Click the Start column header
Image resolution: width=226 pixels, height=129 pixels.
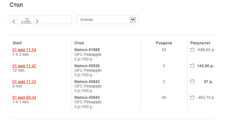tap(17, 43)
